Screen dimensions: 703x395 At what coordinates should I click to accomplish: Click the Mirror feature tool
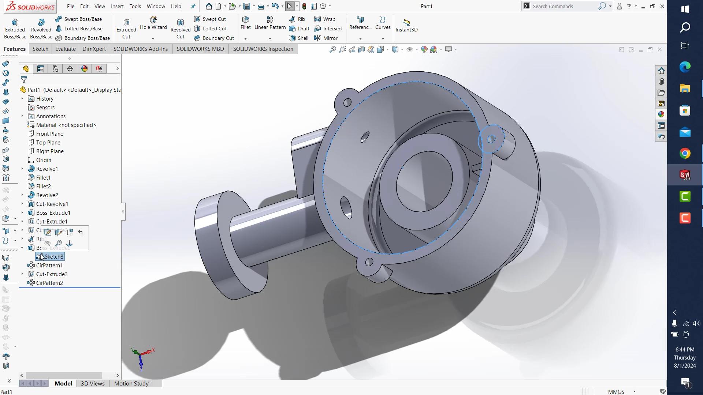click(x=326, y=38)
